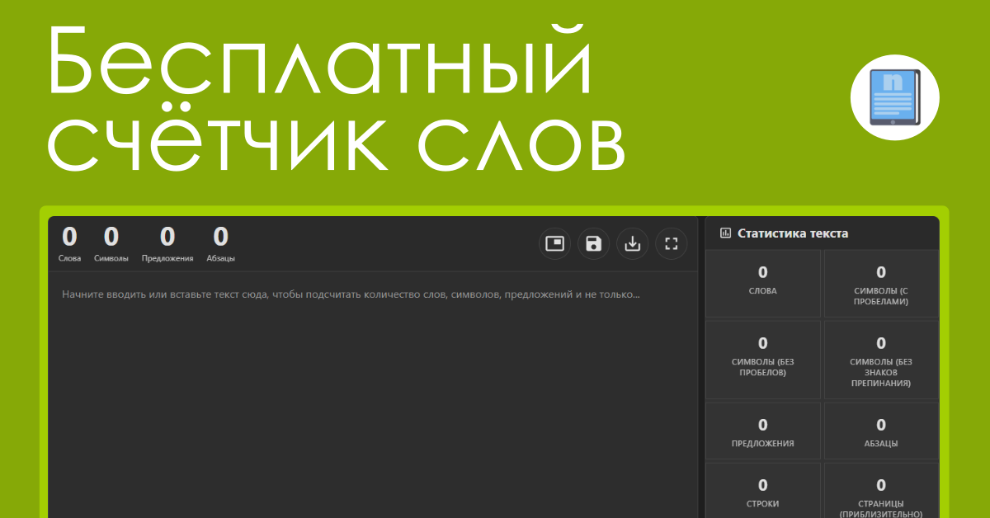Click the download icon in editor toolbar

coord(633,243)
